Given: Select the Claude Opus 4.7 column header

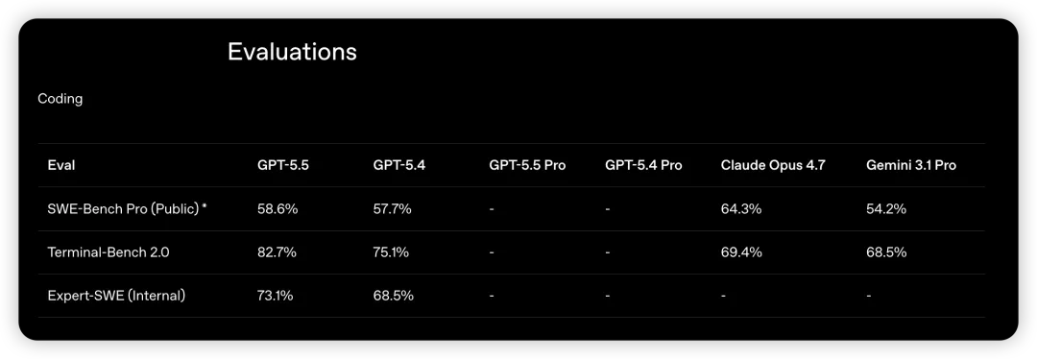Looking at the screenshot, I should click(x=772, y=165).
